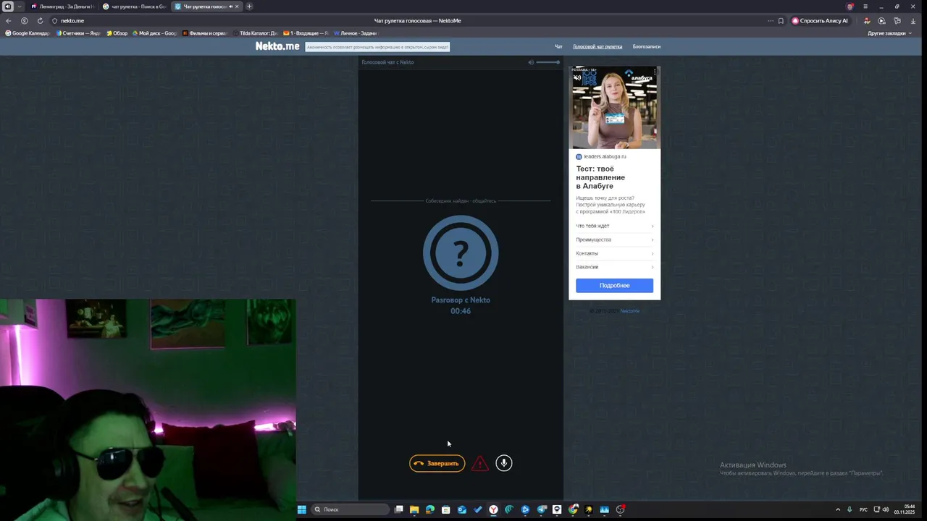
Task: Expand the Контакты row in the ad
Action: point(614,253)
